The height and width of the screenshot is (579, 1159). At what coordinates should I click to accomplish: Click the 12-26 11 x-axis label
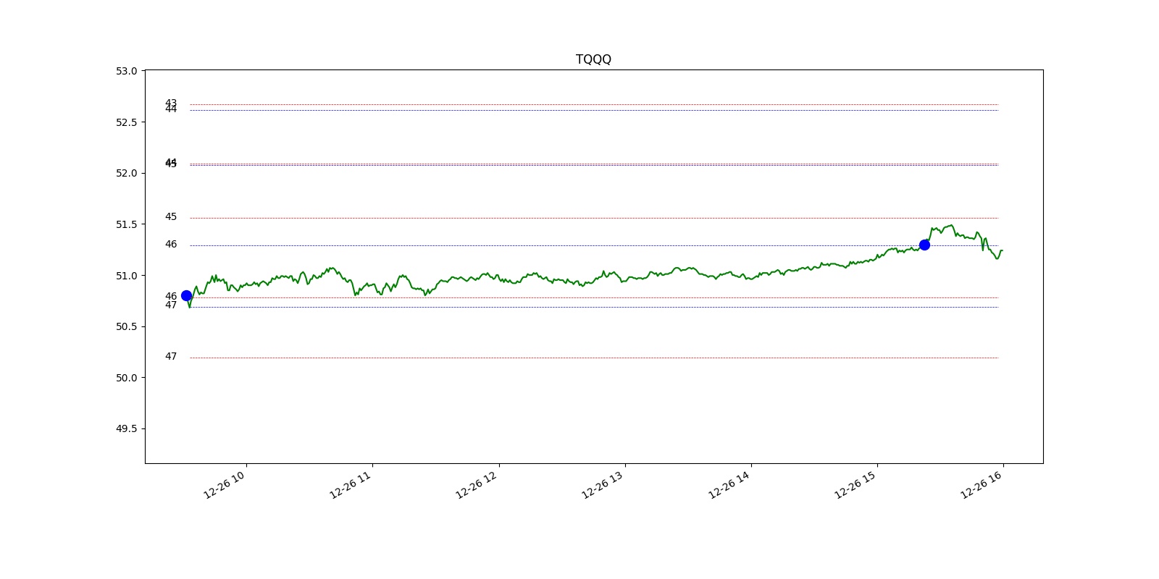pos(350,484)
